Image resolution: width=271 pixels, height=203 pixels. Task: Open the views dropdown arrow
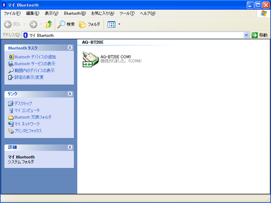pyautogui.click(x=119, y=24)
